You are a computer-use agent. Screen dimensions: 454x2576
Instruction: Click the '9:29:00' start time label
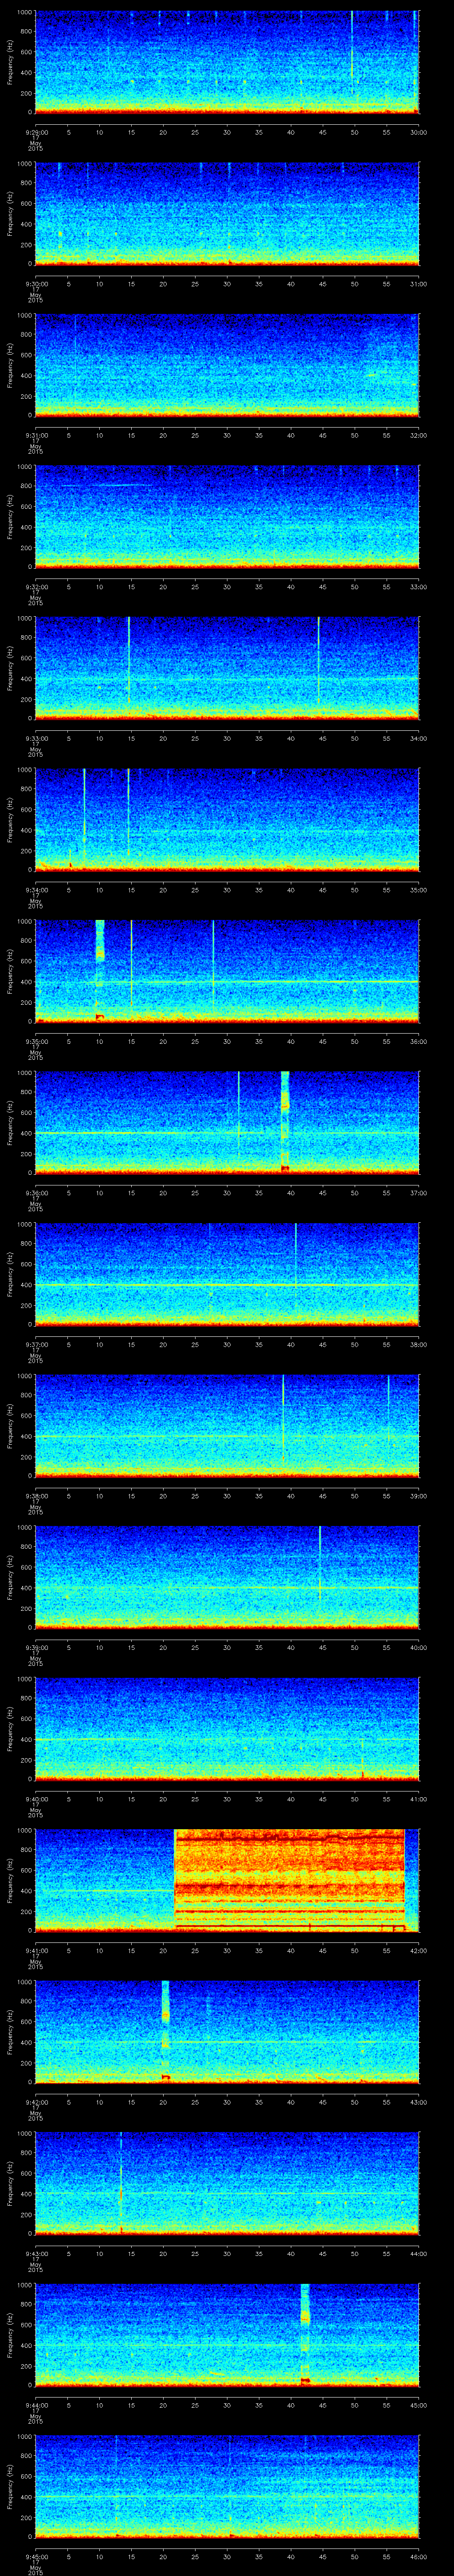point(36,131)
